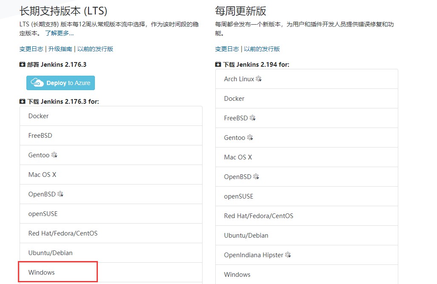Select OpenBSD in the weekly download list
Image resolution: width=437 pixels, height=284 pixels.
(x=306, y=177)
